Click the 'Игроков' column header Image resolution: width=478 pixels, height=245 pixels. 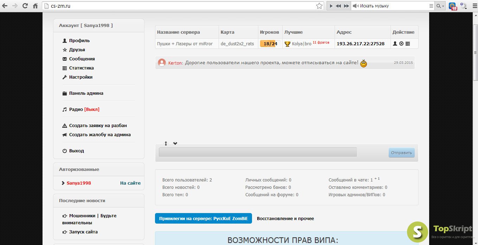click(x=270, y=32)
